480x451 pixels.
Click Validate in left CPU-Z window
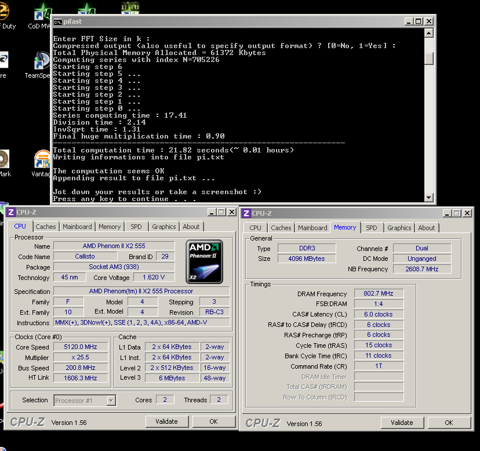(x=167, y=421)
